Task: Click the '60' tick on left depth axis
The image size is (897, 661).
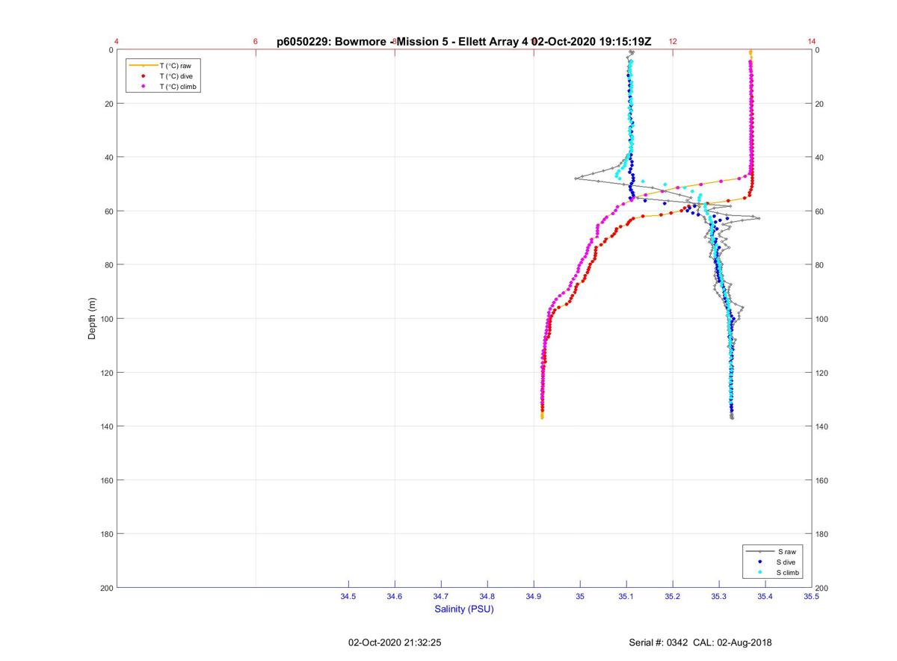Action: [x=108, y=211]
